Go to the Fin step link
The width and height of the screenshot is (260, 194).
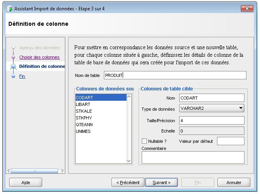[x=22, y=76]
